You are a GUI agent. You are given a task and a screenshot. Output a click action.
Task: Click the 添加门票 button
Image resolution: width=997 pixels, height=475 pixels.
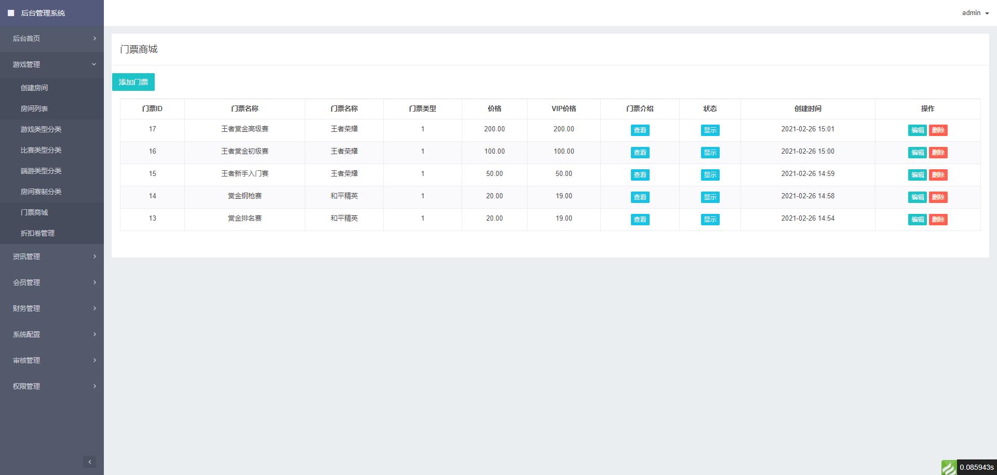point(133,82)
